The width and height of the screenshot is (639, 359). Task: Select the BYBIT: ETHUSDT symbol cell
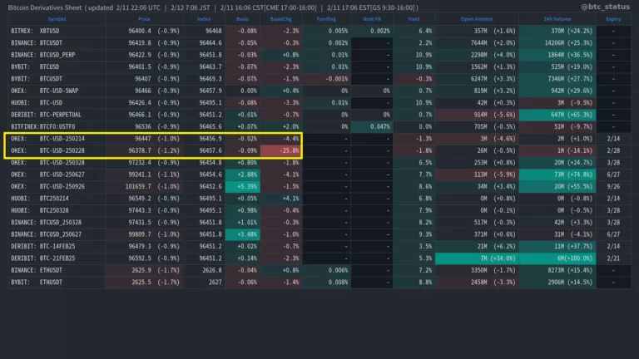coord(57,282)
